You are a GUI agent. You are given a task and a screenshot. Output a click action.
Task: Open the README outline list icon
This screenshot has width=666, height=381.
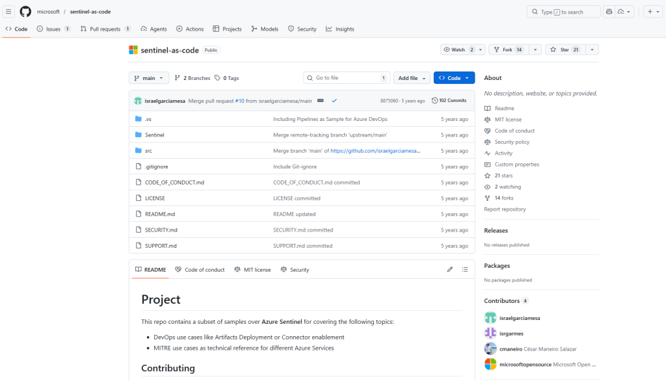pyautogui.click(x=465, y=269)
